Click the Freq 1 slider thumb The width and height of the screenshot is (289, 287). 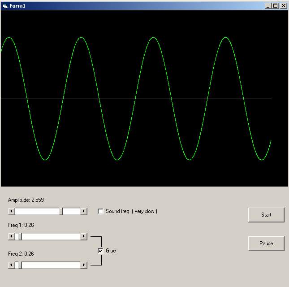click(18, 236)
